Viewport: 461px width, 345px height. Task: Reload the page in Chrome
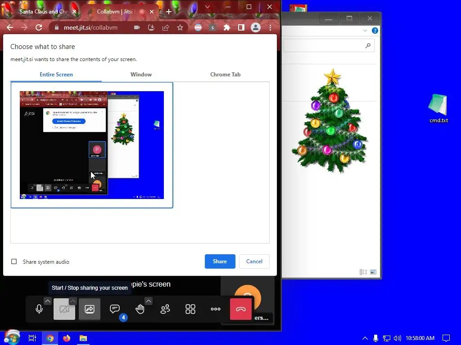(x=39, y=27)
